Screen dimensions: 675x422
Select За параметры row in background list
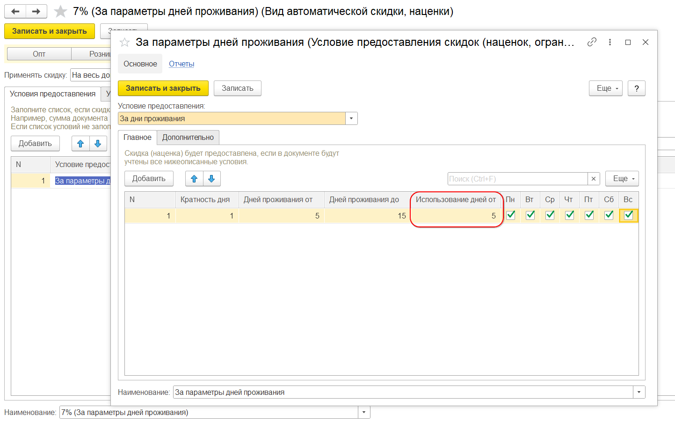(x=61, y=181)
